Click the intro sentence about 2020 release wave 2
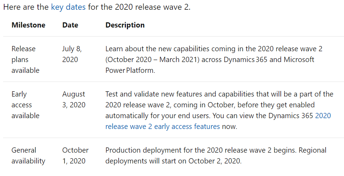This screenshot has width=344, height=176. pos(97,7)
